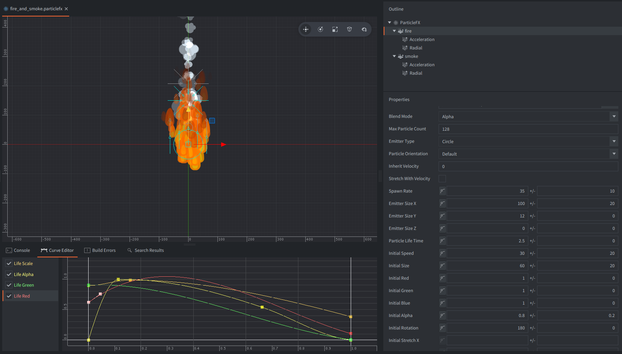Image resolution: width=622 pixels, height=354 pixels.
Task: Click the Spawn Rate value field
Action: point(487,191)
